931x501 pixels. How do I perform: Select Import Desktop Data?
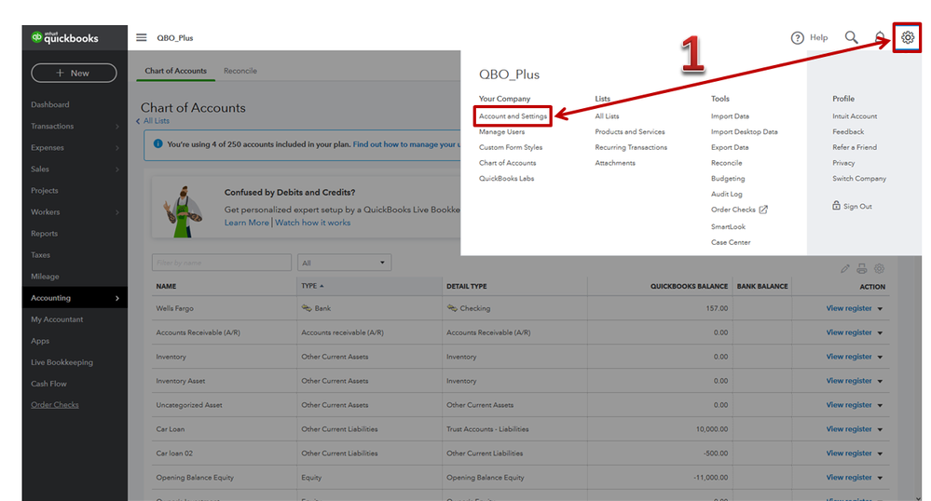[744, 132]
